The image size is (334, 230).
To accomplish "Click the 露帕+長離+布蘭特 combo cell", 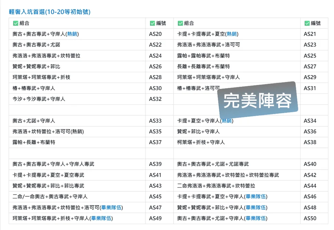I will click(34, 142).
